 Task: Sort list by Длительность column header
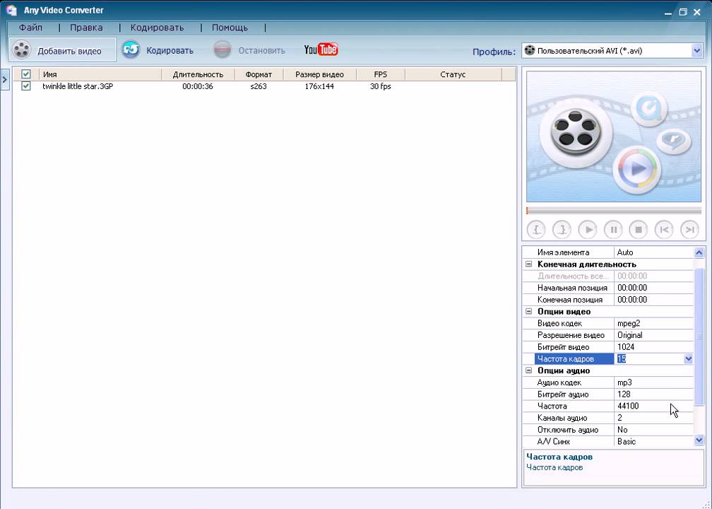[x=198, y=74]
